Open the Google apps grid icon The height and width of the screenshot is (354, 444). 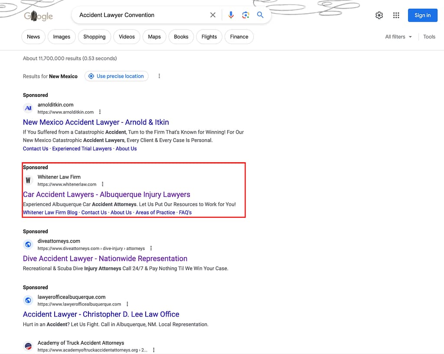pos(396,15)
